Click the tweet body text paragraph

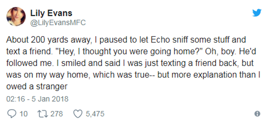pos(133,63)
